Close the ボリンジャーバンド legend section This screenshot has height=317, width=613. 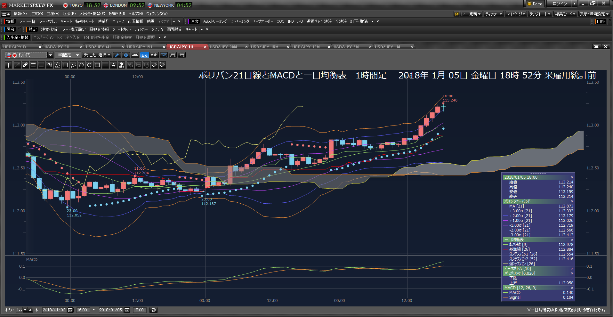pyautogui.click(x=572, y=201)
